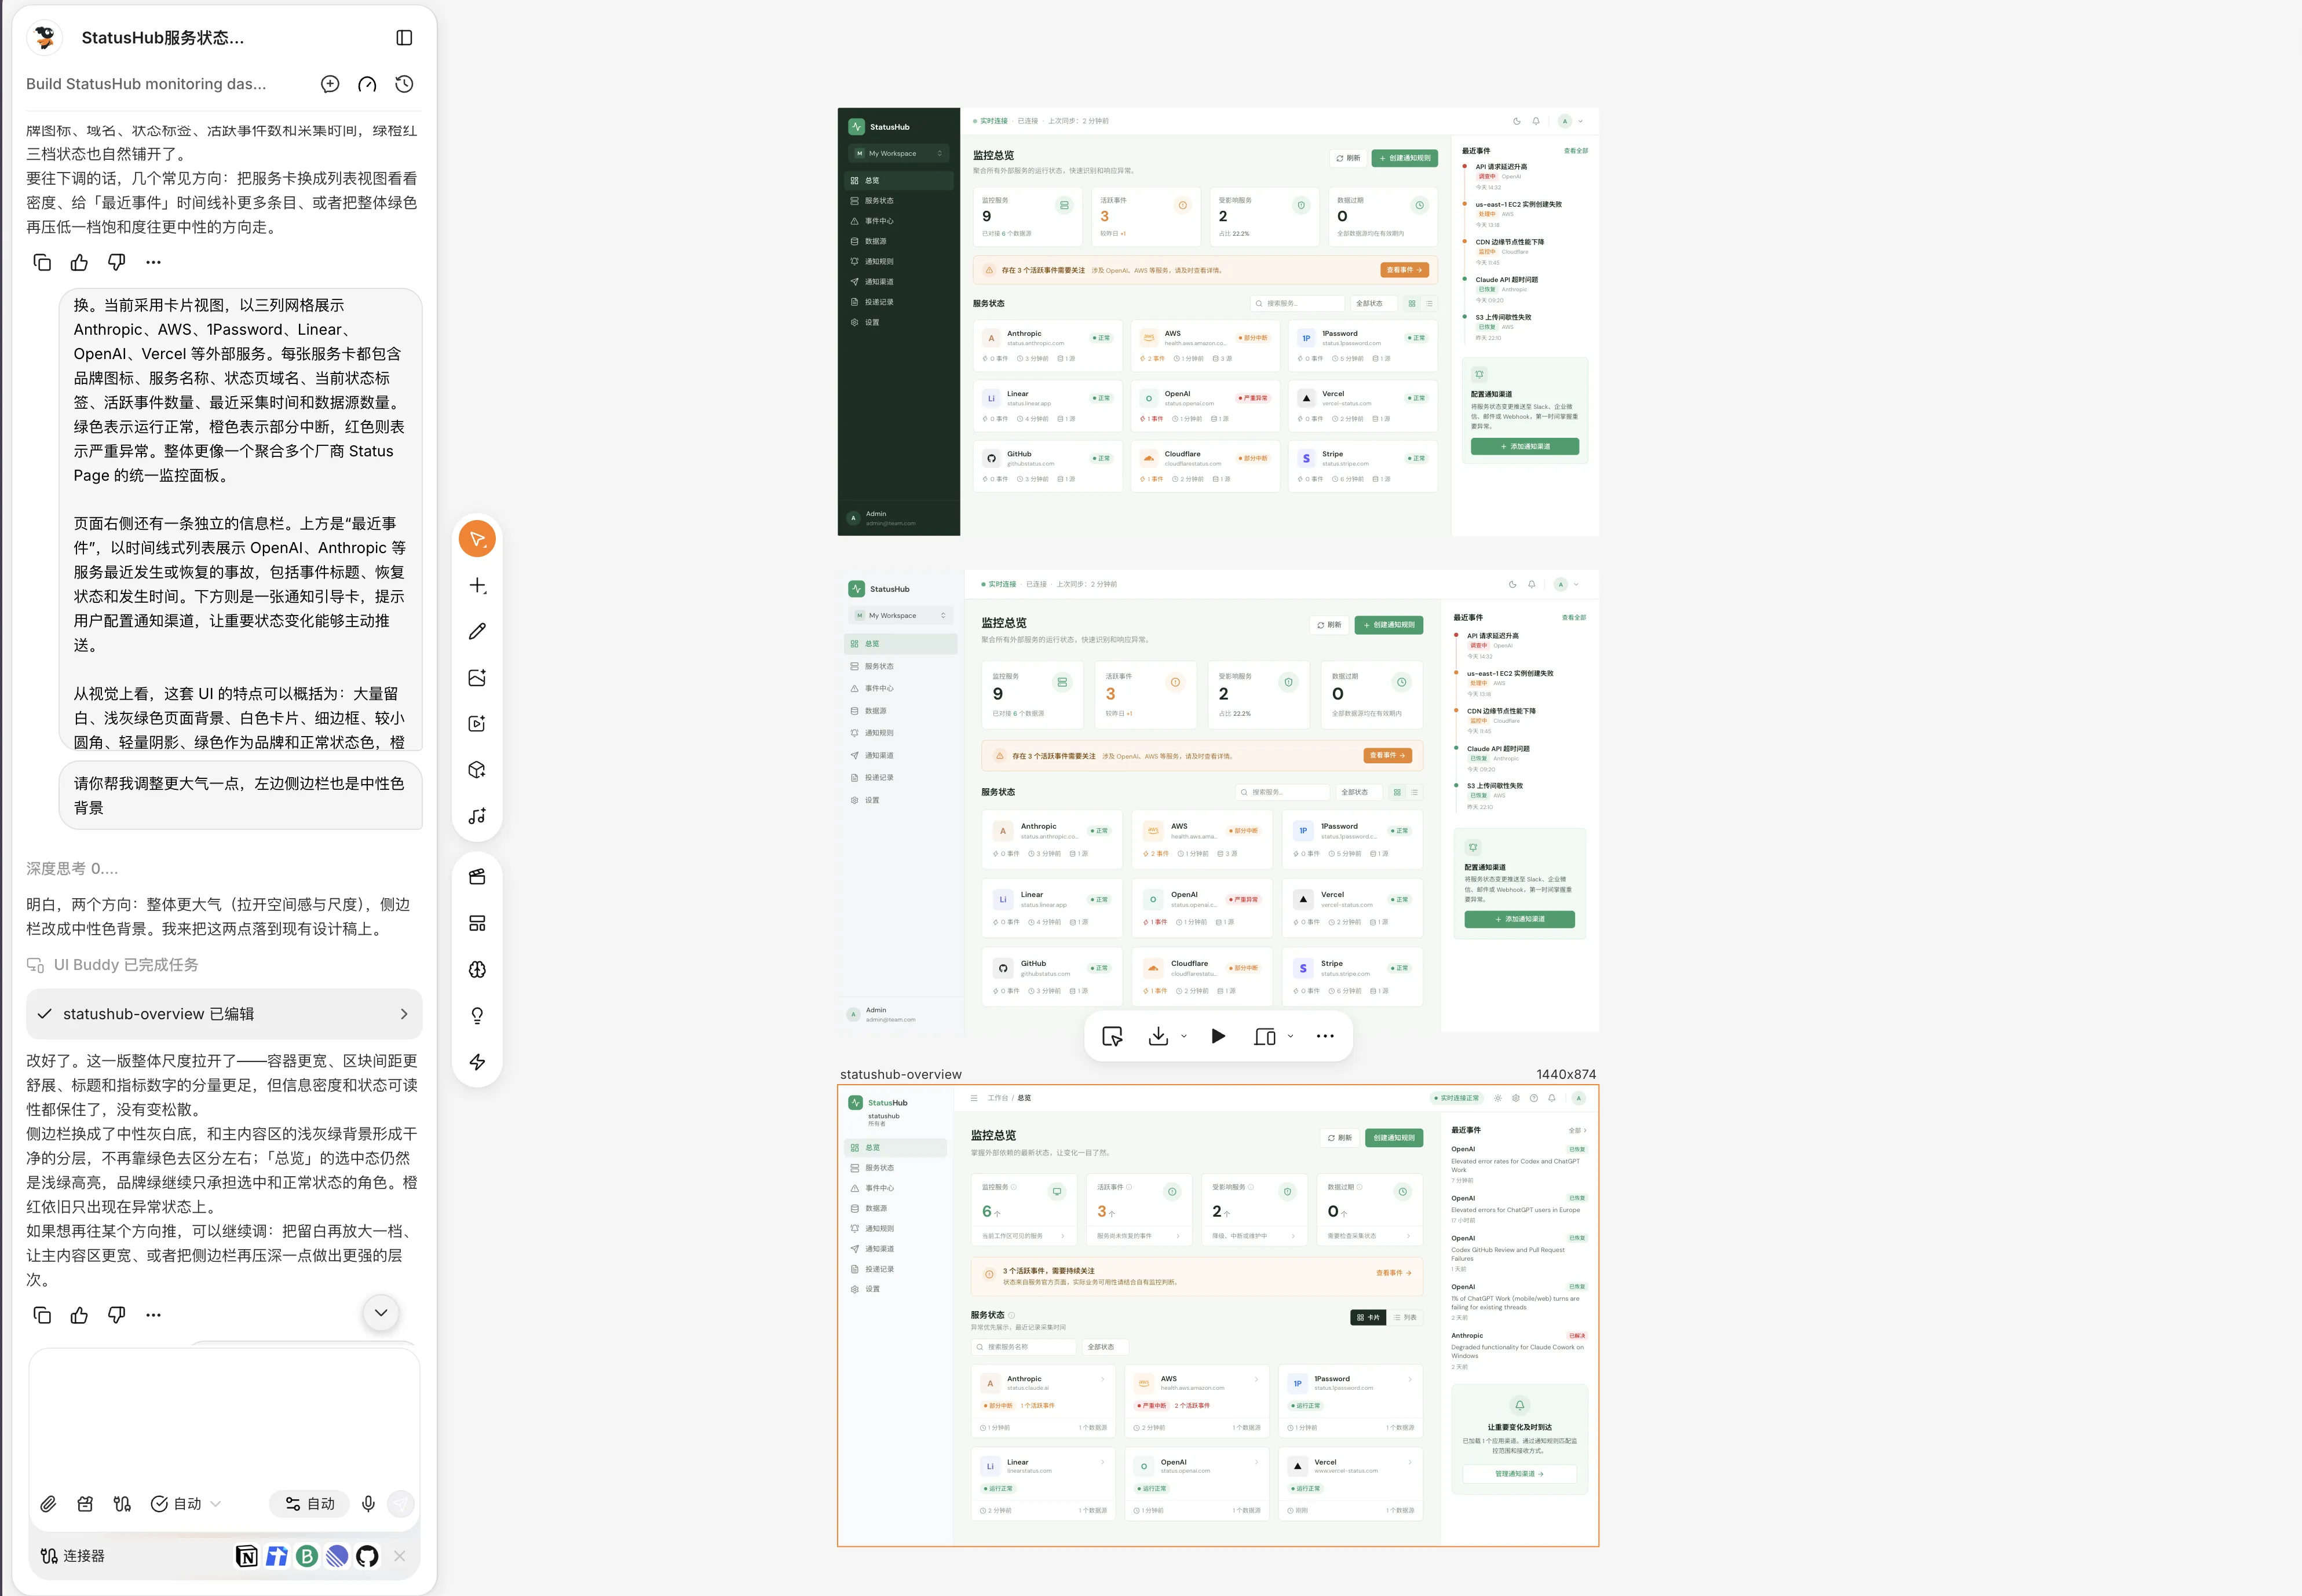Click 创建通知规则 in statushub-overview frame

(x=1394, y=1138)
